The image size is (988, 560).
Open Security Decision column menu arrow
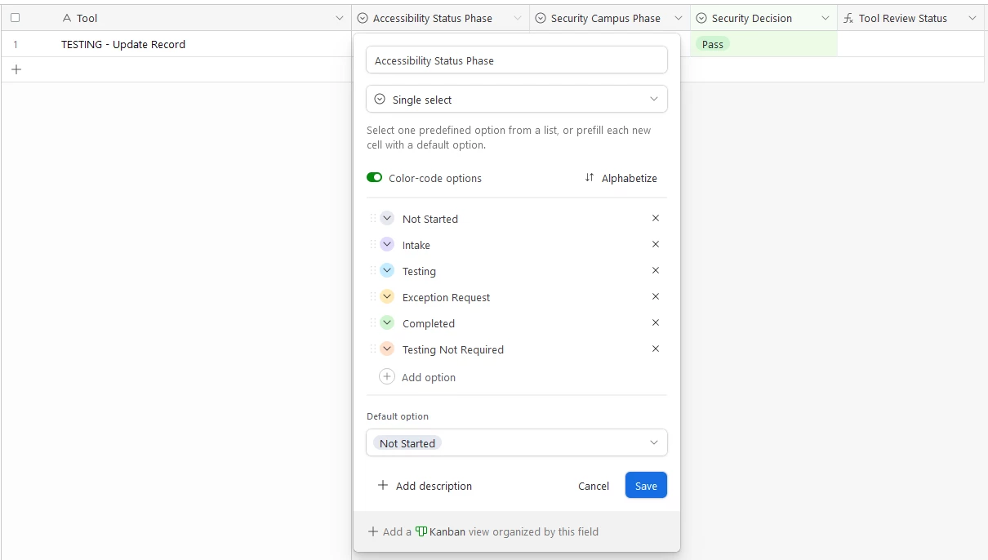pos(825,18)
